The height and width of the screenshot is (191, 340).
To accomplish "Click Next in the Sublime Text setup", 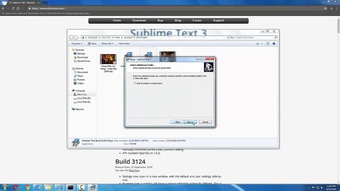I will (190, 122).
